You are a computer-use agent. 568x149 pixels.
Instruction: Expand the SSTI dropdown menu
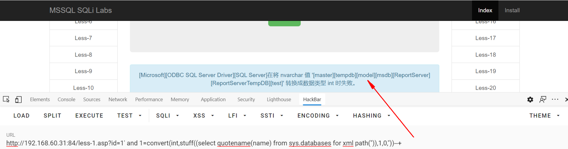point(272,116)
